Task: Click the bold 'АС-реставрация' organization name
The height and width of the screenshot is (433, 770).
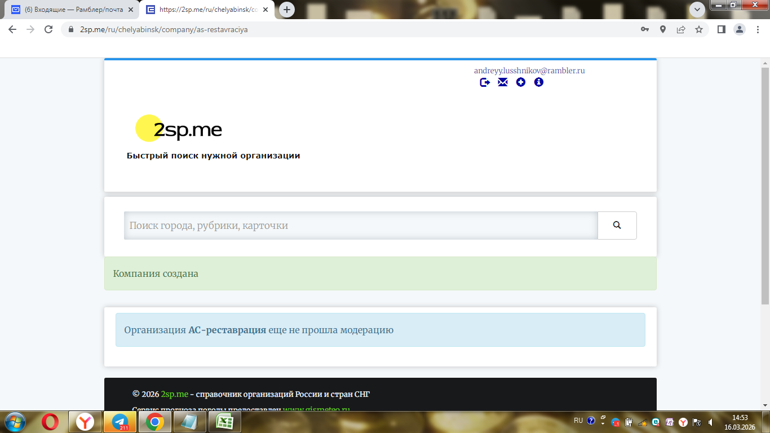Action: 227,330
